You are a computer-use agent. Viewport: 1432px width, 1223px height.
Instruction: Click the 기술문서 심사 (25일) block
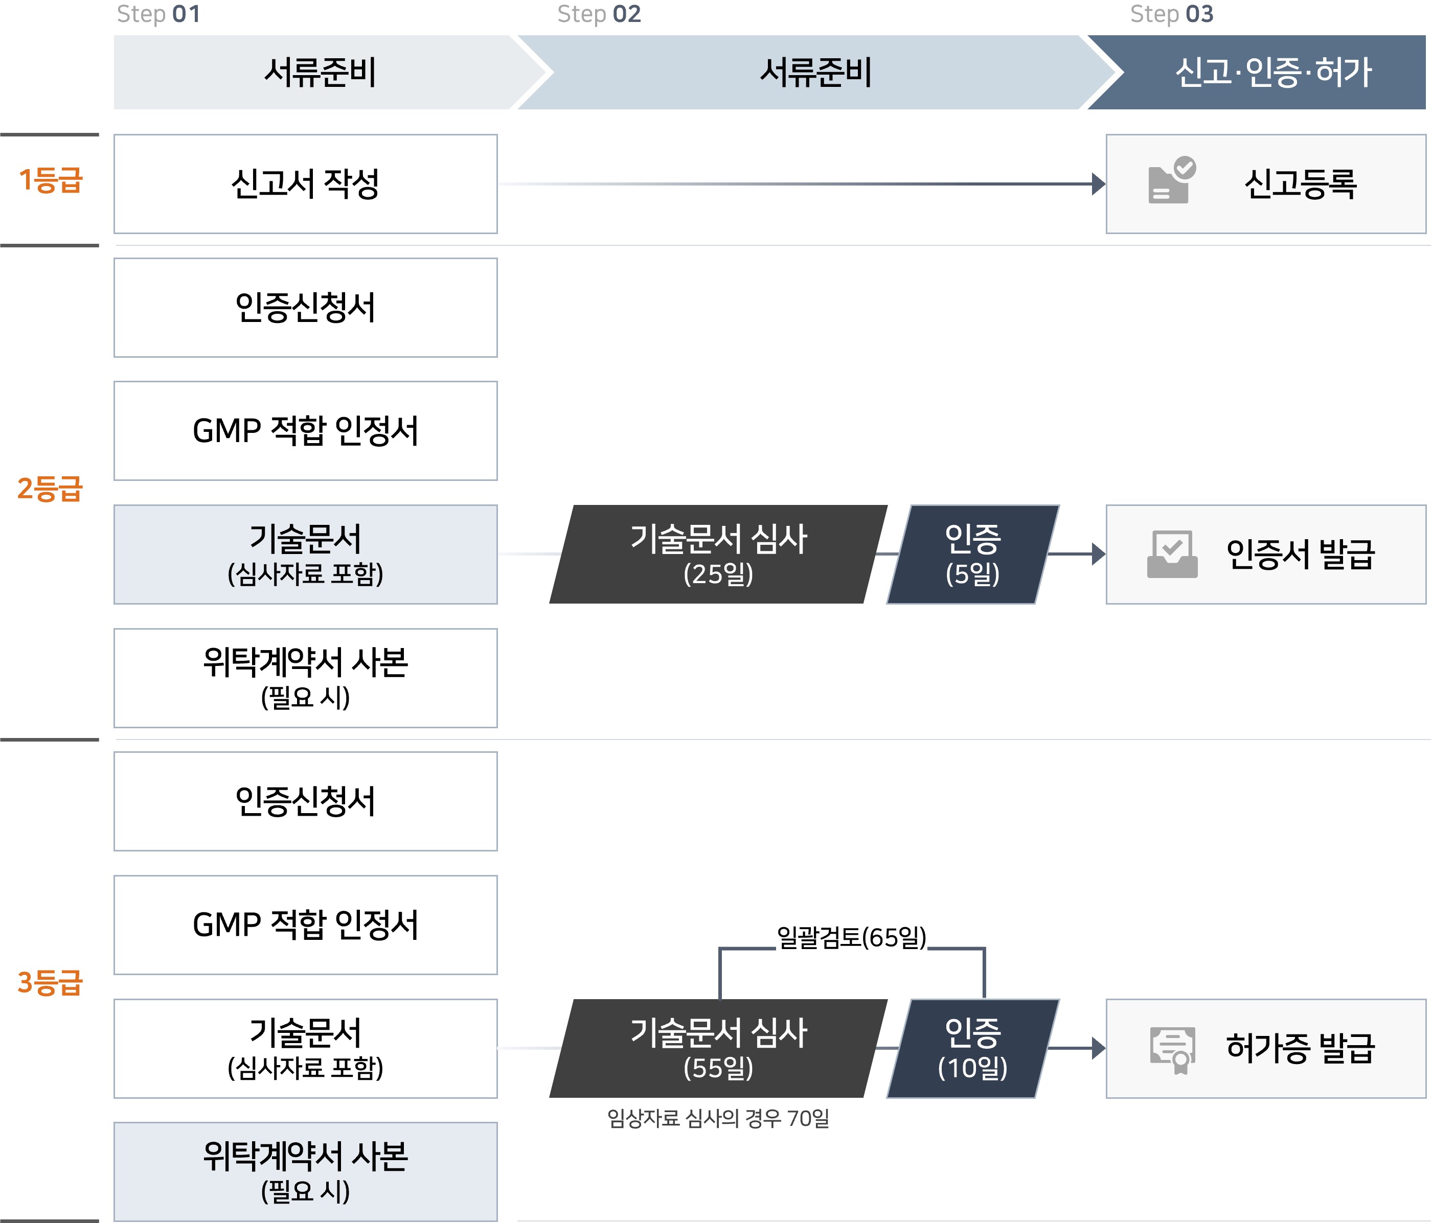[x=718, y=554]
